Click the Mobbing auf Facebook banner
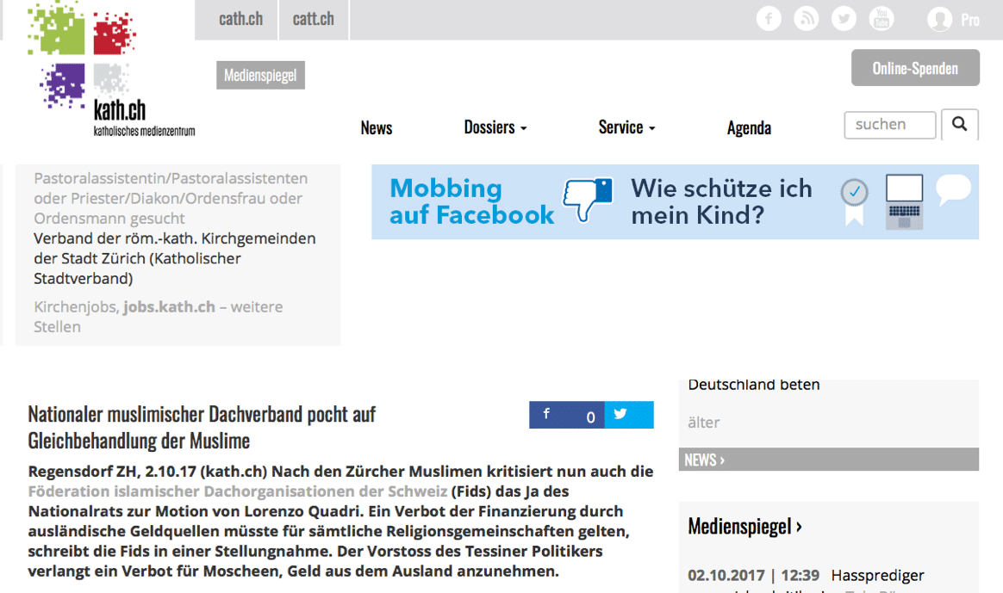Screen dimensions: 1003x593 (x=675, y=201)
